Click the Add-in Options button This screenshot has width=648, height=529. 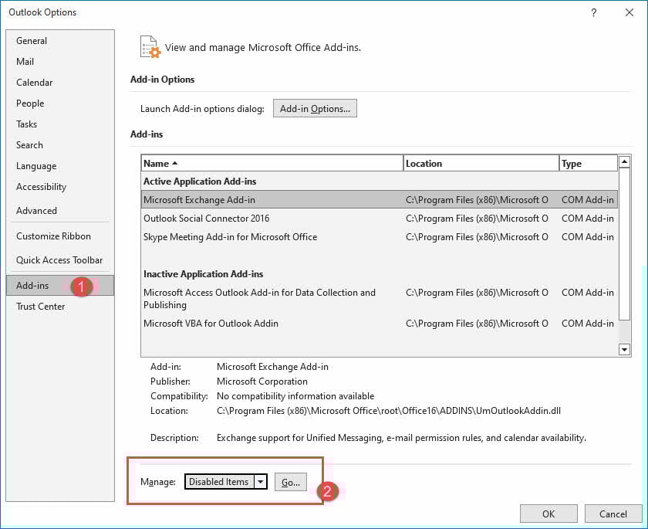[315, 109]
